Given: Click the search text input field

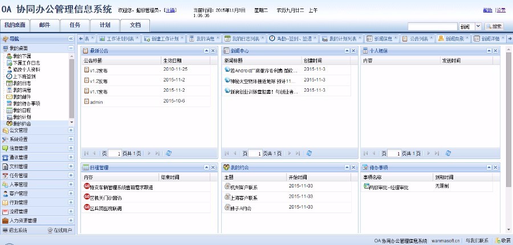Looking at the screenshot, I should coord(432,26).
